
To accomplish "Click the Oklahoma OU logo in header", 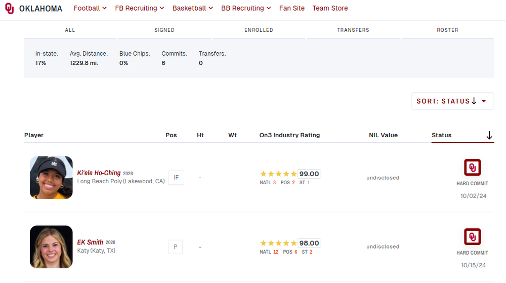I will tap(10, 9).
